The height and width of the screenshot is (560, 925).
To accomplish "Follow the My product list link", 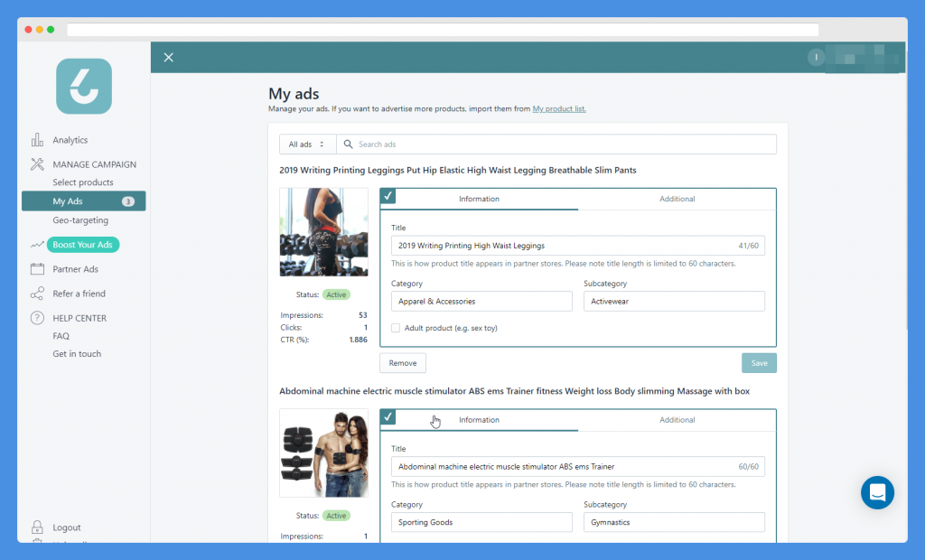I will [x=559, y=108].
